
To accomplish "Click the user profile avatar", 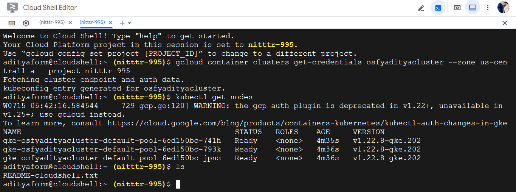I will (x=503, y=8).
